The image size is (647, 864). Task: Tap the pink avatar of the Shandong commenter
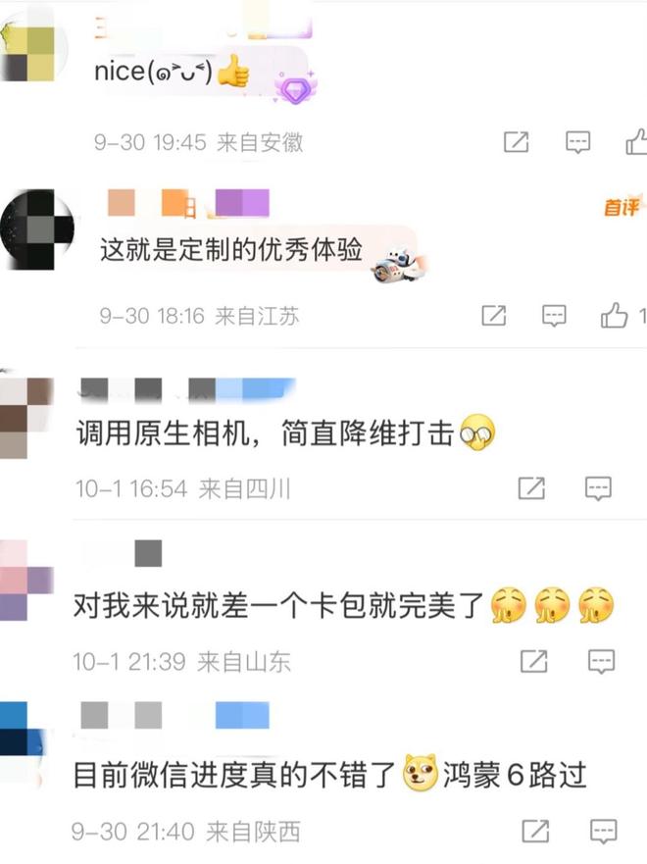tap(25, 582)
